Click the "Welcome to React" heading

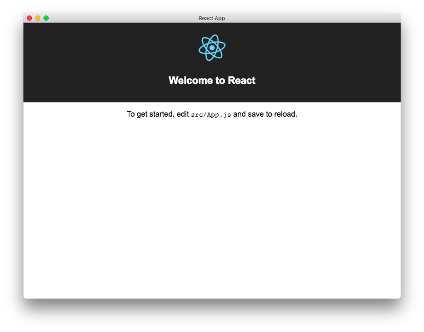coord(211,81)
